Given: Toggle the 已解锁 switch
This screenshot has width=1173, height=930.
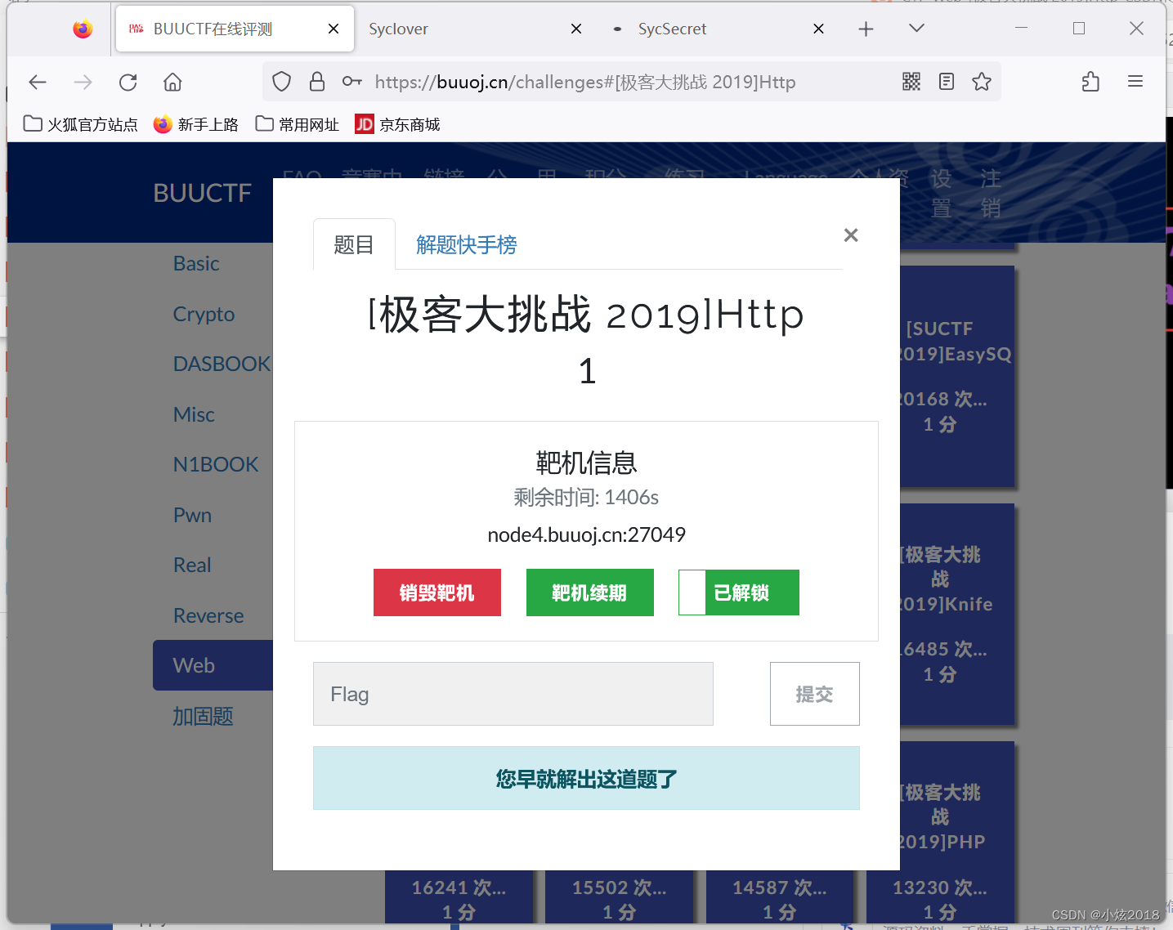Looking at the screenshot, I should point(739,592).
